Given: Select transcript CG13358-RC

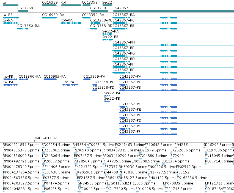Looking at the screenshot, I should [x=101, y=20].
